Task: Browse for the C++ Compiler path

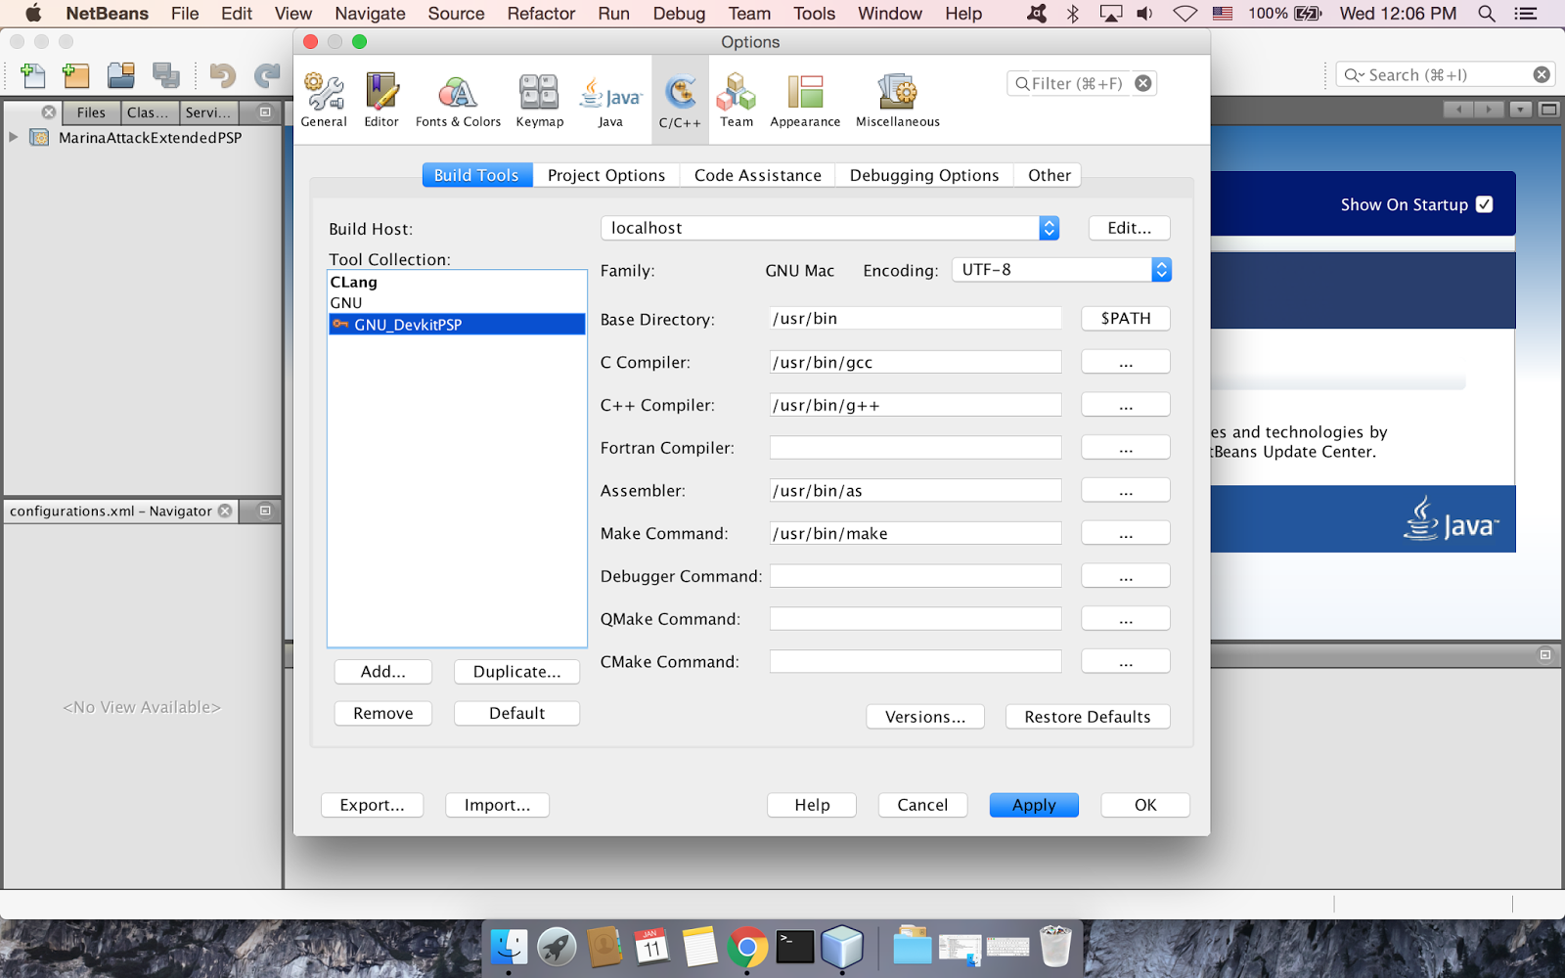Action: 1126,405
